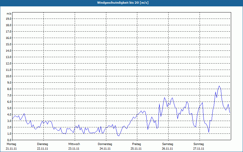The height and width of the screenshot is (152, 243).
Task: Select the 18,0 y-axis label
Action: tap(9, 25)
